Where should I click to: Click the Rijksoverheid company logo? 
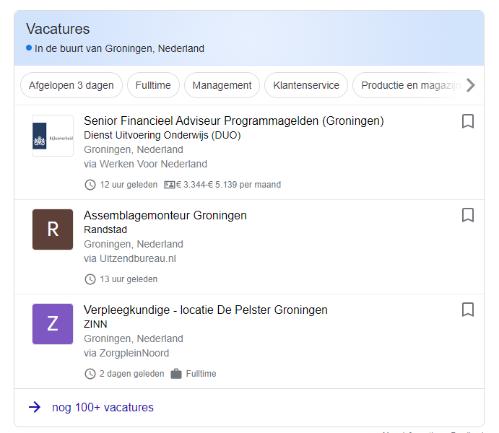[x=53, y=136]
